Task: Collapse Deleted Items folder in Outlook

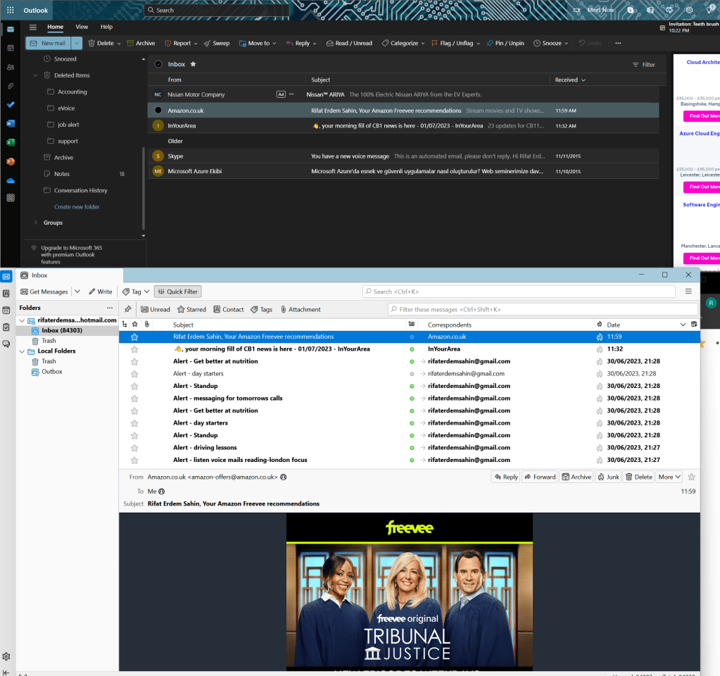Action: pyautogui.click(x=35, y=75)
